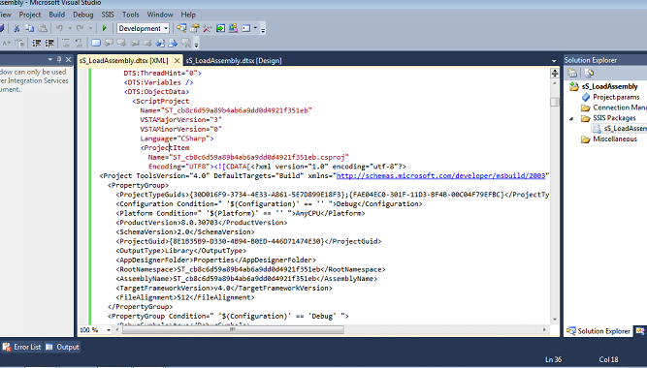Close the left docked panel
This screenshot has width=647, height=368.
click(69, 60)
